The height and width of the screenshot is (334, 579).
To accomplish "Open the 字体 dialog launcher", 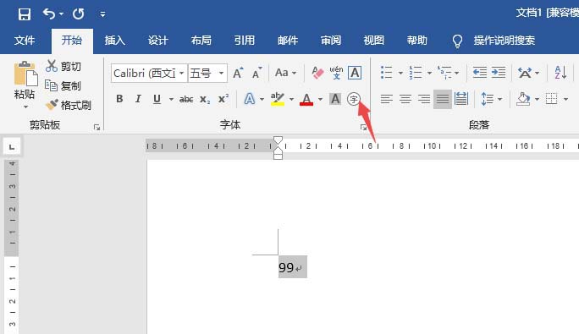I will click(x=363, y=128).
